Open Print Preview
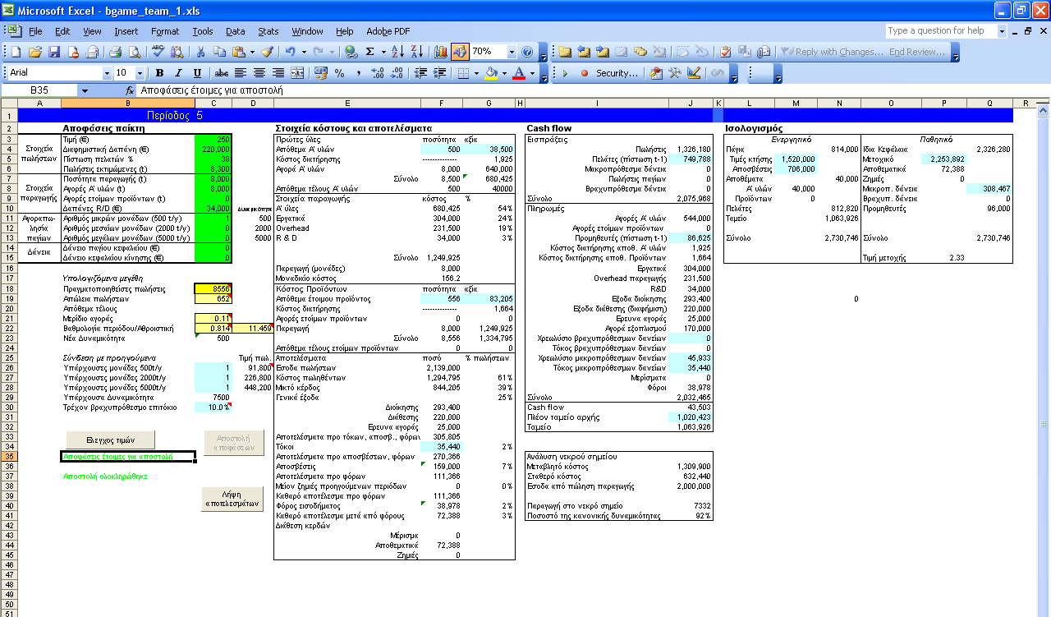The image size is (1051, 617). click(135, 52)
